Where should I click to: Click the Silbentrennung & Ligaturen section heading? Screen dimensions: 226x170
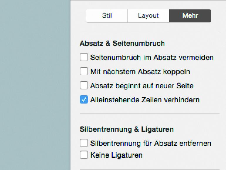point(127,129)
